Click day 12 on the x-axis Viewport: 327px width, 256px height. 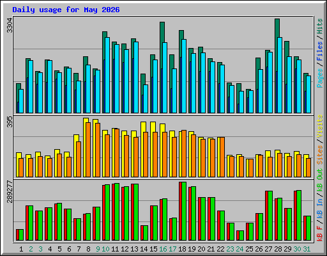pyautogui.click(x=125, y=249)
